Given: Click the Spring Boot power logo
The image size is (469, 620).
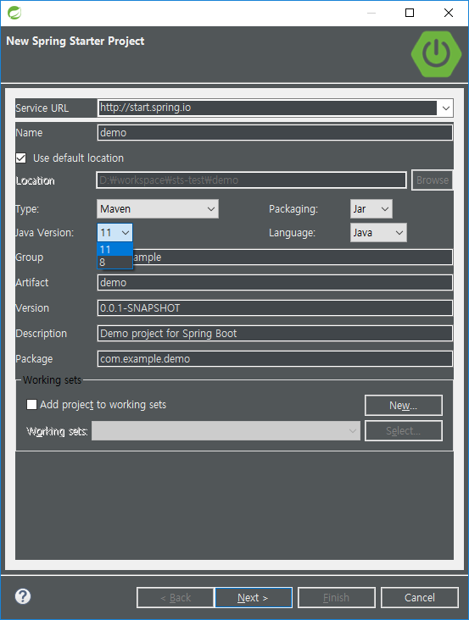Looking at the screenshot, I should click(436, 53).
